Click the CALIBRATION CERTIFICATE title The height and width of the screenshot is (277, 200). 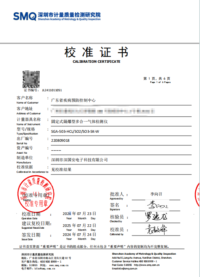(96, 62)
